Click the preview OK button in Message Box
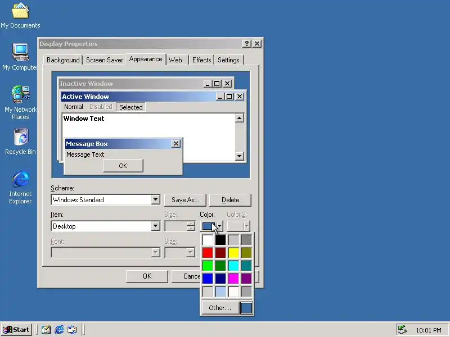This screenshot has height=337, width=450. (123, 166)
